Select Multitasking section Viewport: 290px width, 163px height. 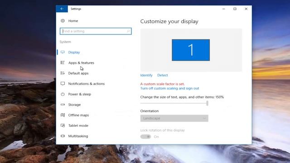click(x=78, y=136)
